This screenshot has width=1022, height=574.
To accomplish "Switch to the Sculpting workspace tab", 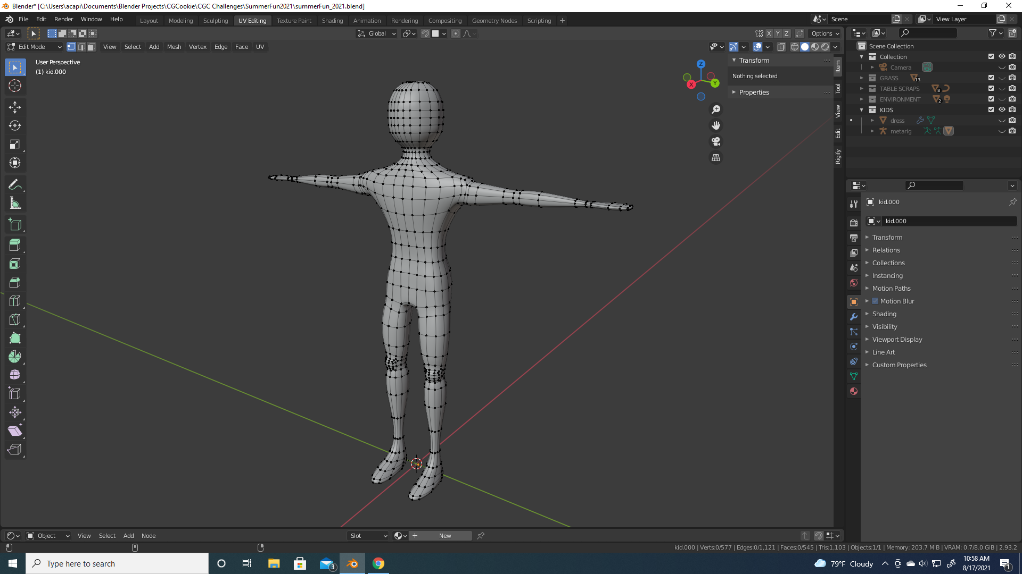I will click(215, 20).
